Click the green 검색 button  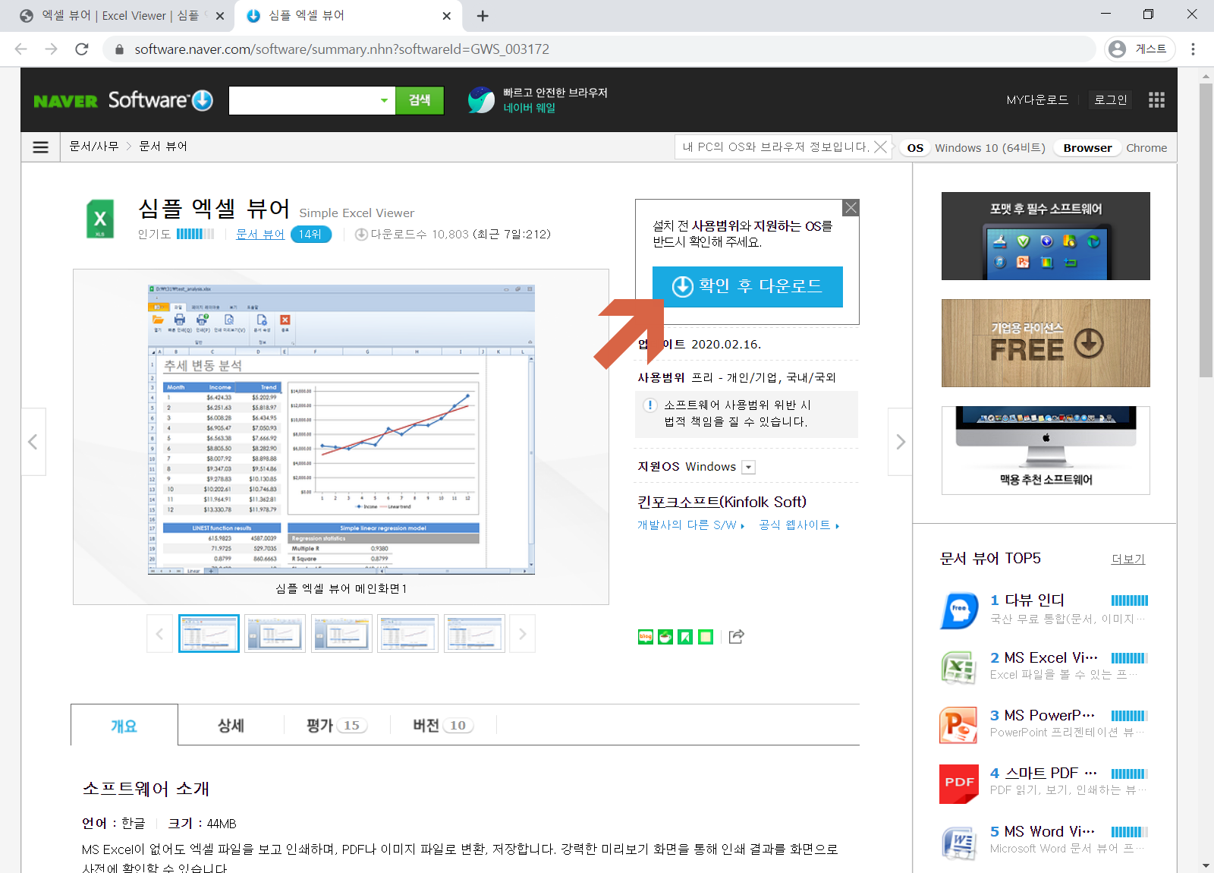click(x=420, y=100)
